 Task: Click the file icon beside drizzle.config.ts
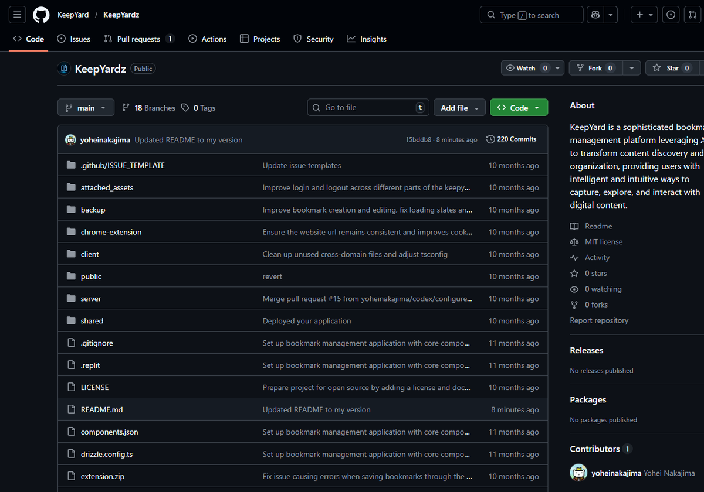[x=72, y=454]
